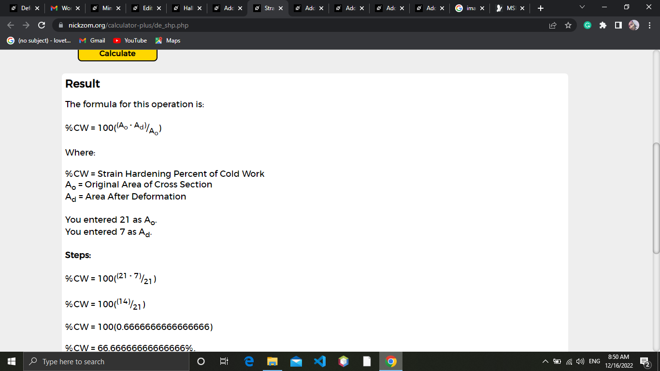The width and height of the screenshot is (660, 371).
Task: Open the Gmail bookmark
Action: 92,41
